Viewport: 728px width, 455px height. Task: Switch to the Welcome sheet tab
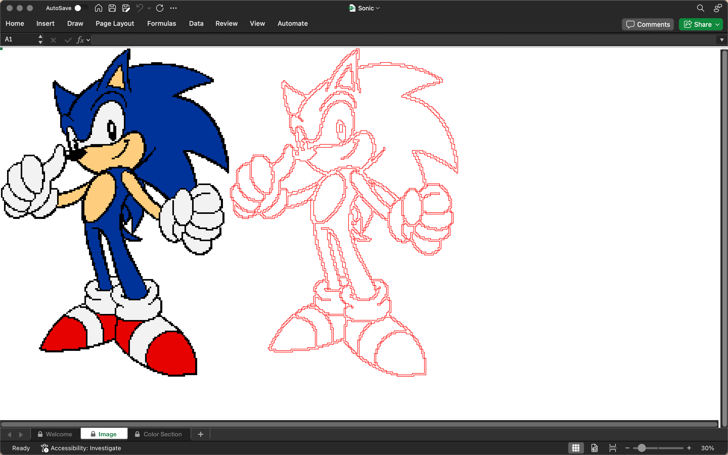pos(55,434)
